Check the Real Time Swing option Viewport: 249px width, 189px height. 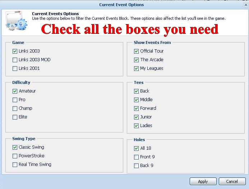(x=15, y=165)
